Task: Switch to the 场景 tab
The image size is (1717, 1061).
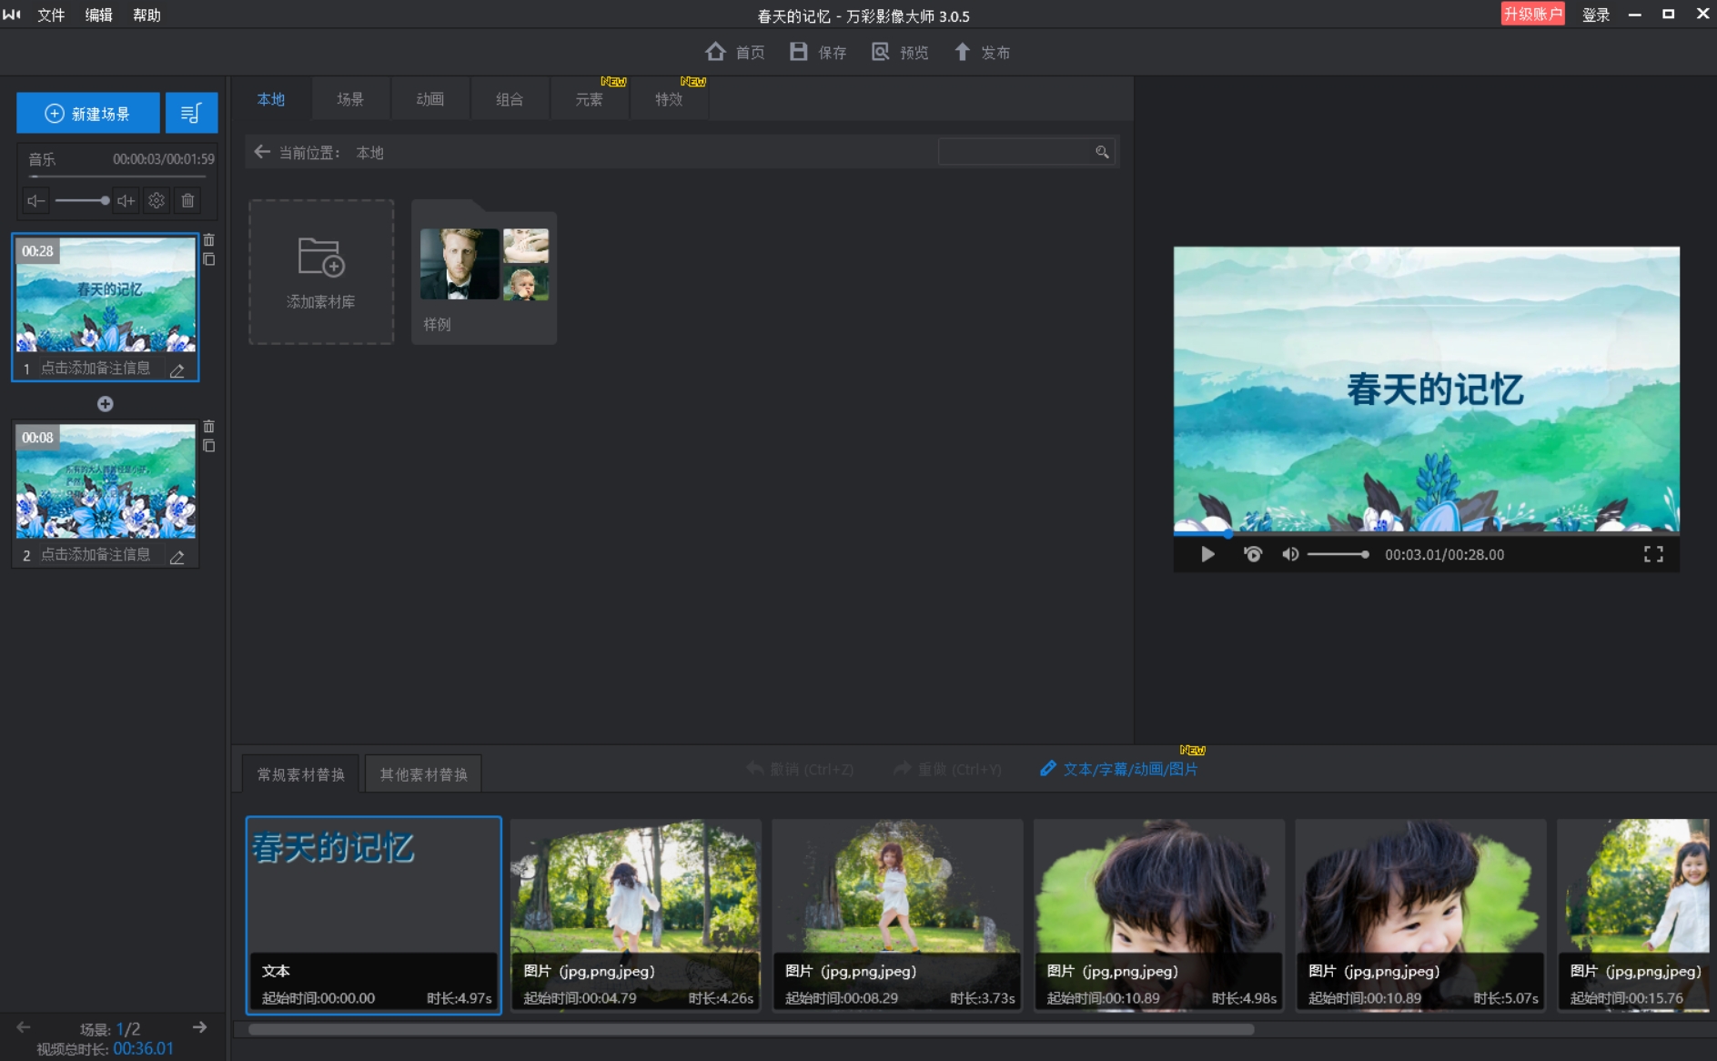Action: point(350,99)
